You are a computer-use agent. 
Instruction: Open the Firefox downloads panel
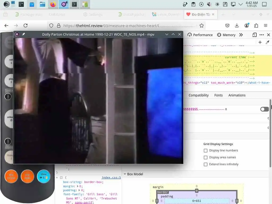[x=237, y=26]
